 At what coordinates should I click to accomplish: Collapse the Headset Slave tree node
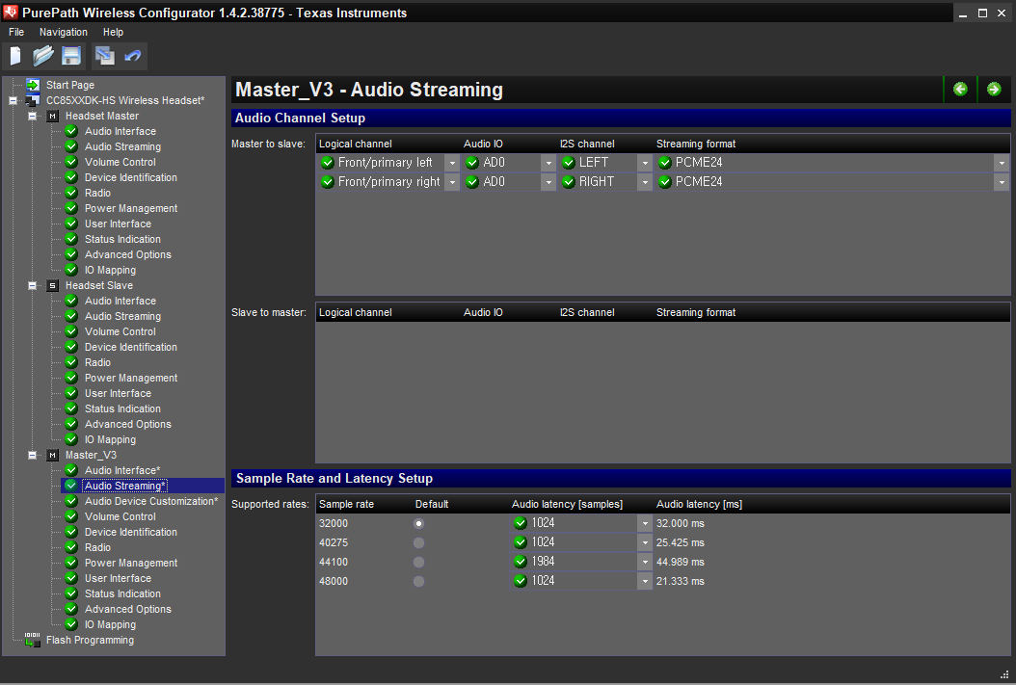pyautogui.click(x=32, y=285)
